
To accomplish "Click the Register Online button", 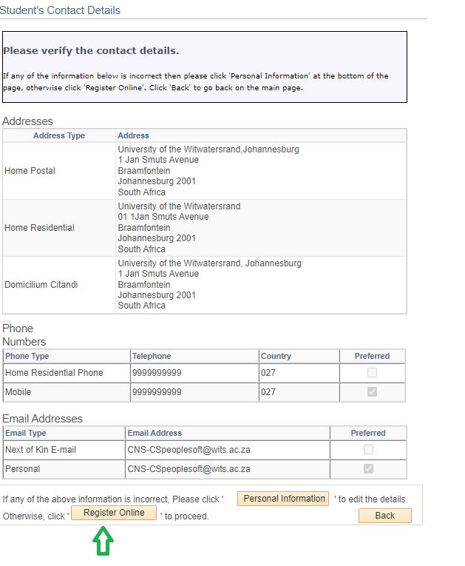I will pyautogui.click(x=114, y=513).
